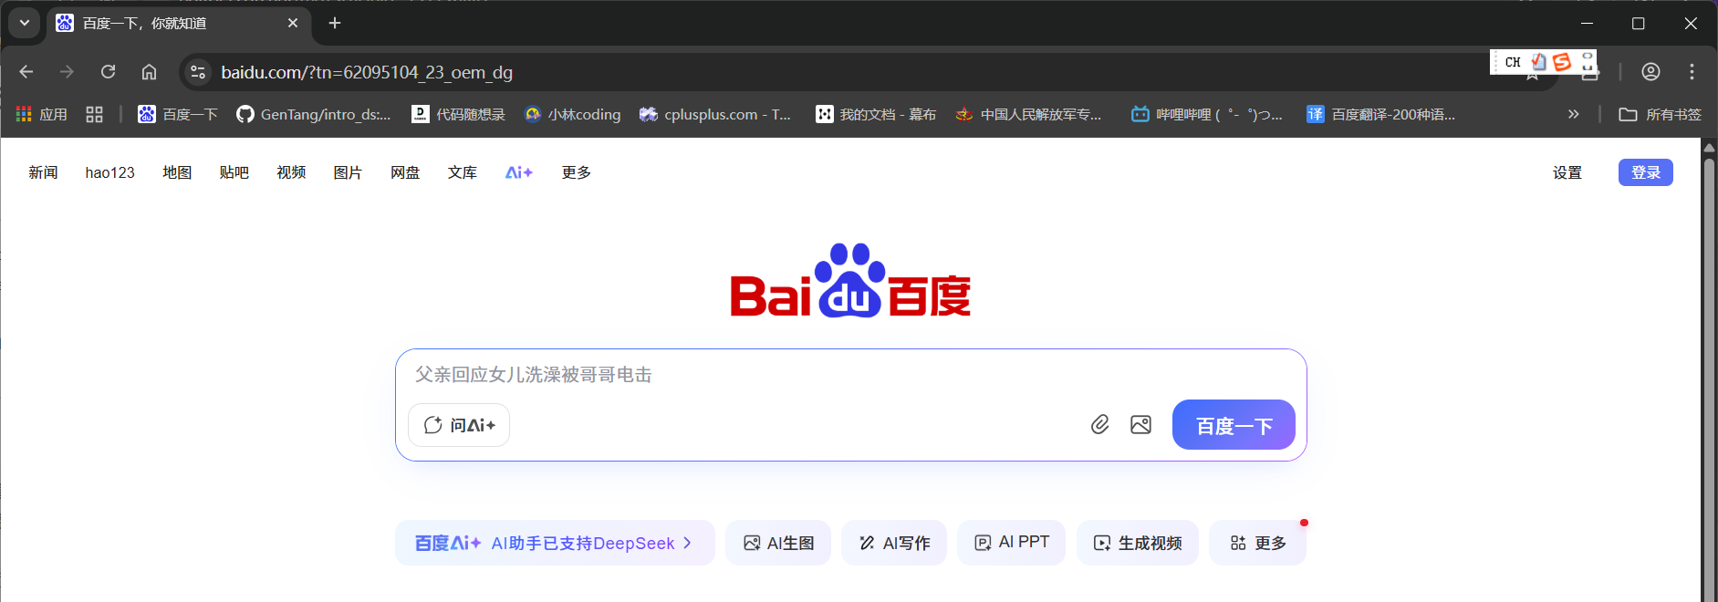
Task: Reload the Baidu page
Action: (x=108, y=71)
